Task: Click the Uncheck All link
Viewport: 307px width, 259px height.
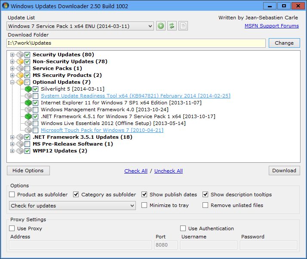Action: (169, 171)
